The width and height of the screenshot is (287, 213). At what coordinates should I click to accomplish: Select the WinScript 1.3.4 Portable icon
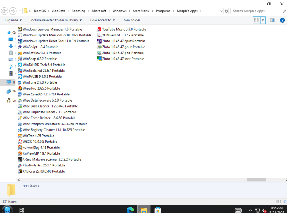(20, 47)
